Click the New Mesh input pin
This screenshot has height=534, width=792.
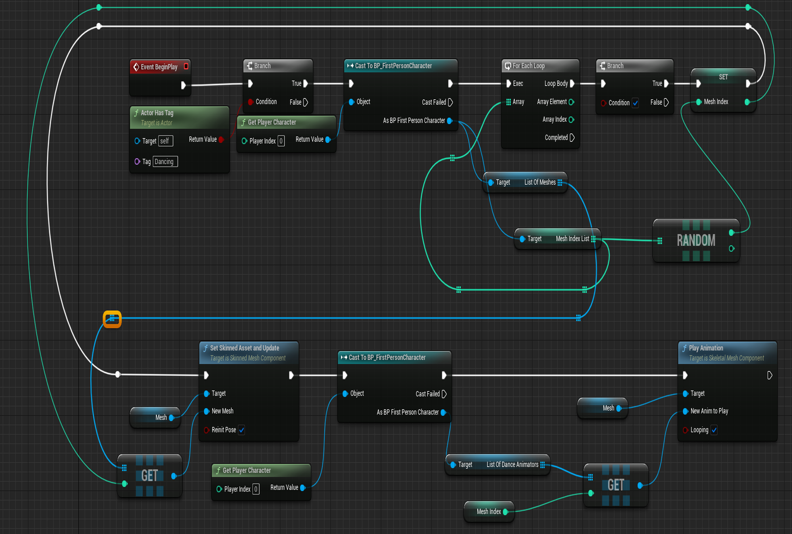[x=206, y=411]
